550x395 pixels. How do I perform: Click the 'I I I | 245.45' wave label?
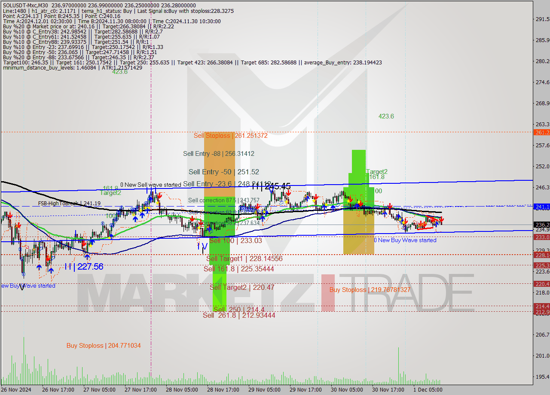[271, 186]
